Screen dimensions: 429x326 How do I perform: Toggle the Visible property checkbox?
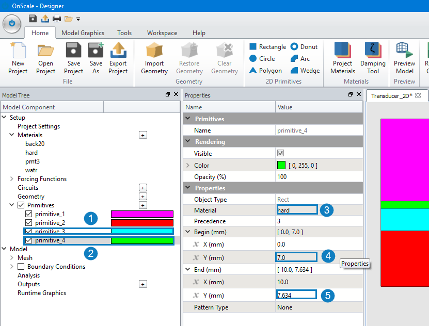[280, 153]
